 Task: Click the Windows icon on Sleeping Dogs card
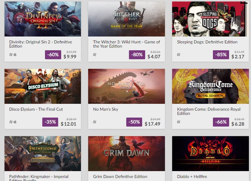[178, 55]
